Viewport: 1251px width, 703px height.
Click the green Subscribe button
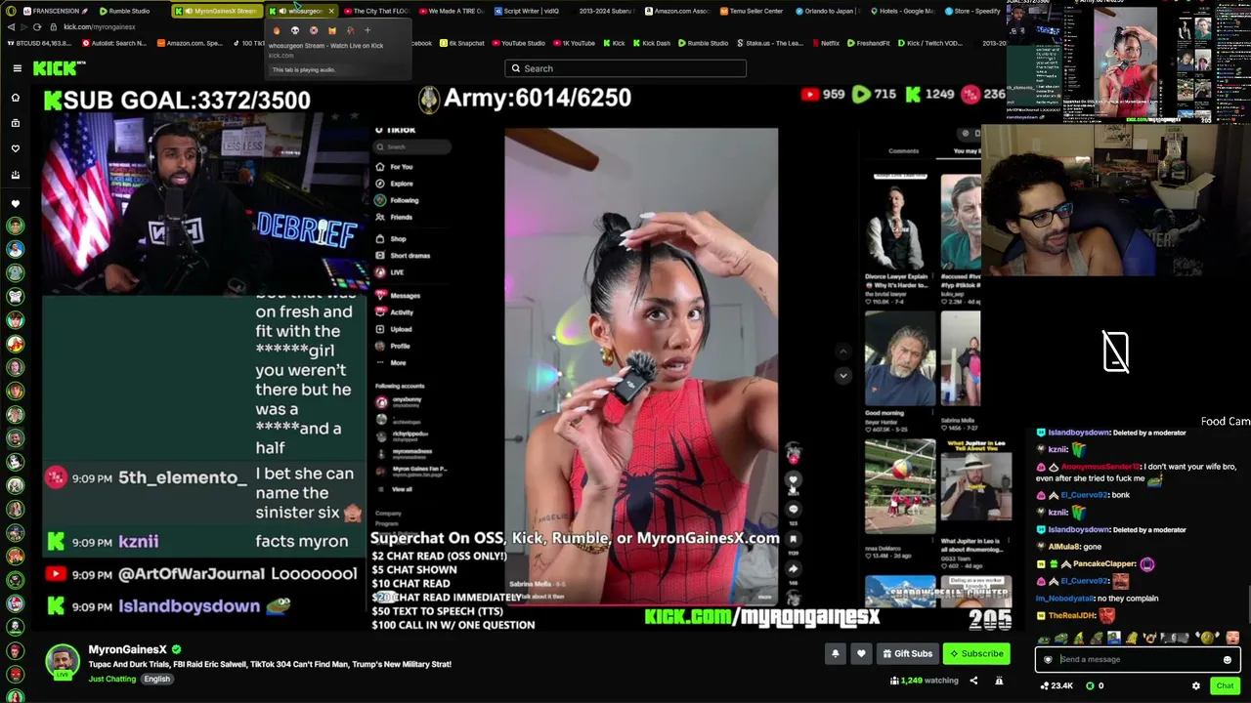click(x=976, y=653)
